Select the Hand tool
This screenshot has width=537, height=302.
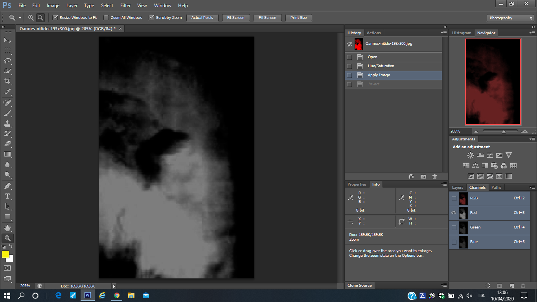pyautogui.click(x=7, y=228)
